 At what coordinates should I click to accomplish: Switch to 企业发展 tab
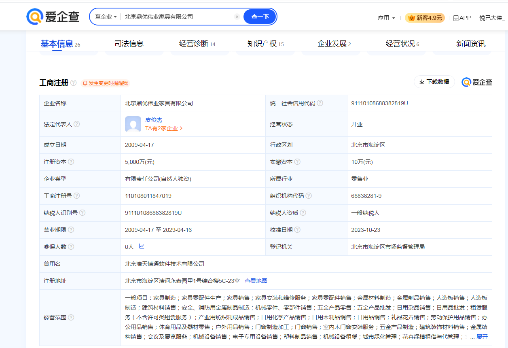coord(334,44)
